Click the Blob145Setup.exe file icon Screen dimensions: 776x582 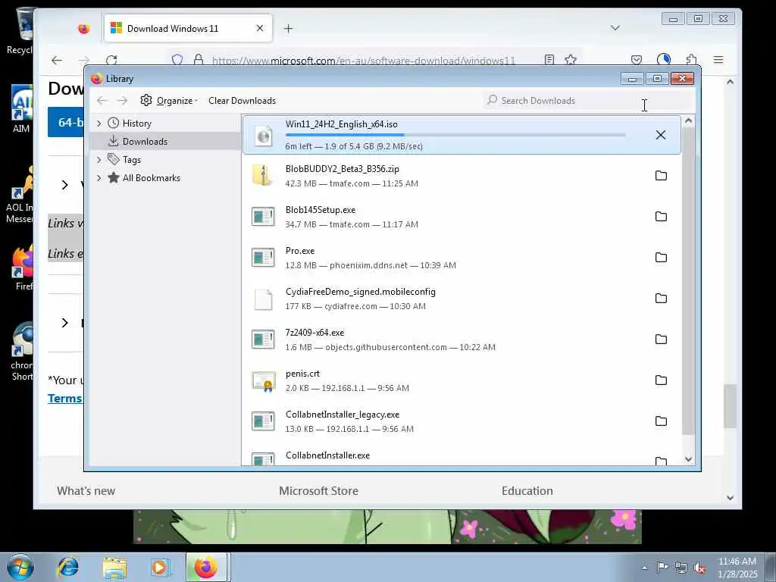coord(263,216)
